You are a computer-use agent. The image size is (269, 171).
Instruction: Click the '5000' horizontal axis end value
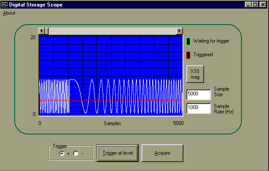[178, 123]
